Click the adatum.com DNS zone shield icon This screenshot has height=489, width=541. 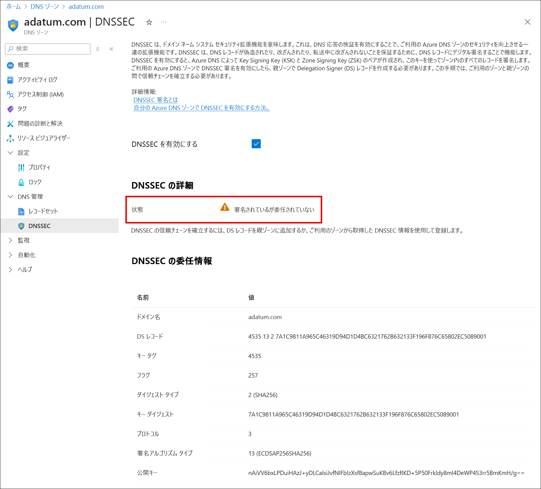(13, 25)
